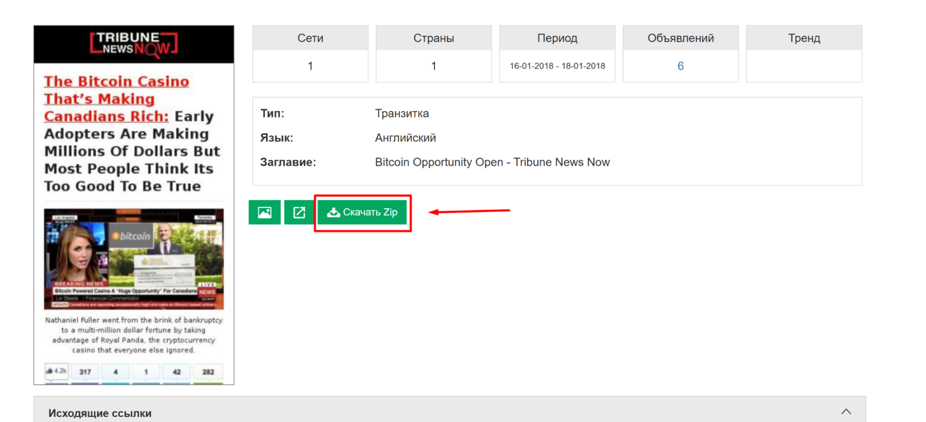This screenshot has width=926, height=422.
Task: Click the Заглавие label
Action: click(x=288, y=162)
